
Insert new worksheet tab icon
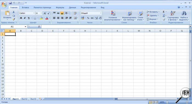41,99
